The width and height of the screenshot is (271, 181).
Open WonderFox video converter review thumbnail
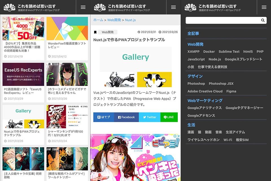point(67,29)
